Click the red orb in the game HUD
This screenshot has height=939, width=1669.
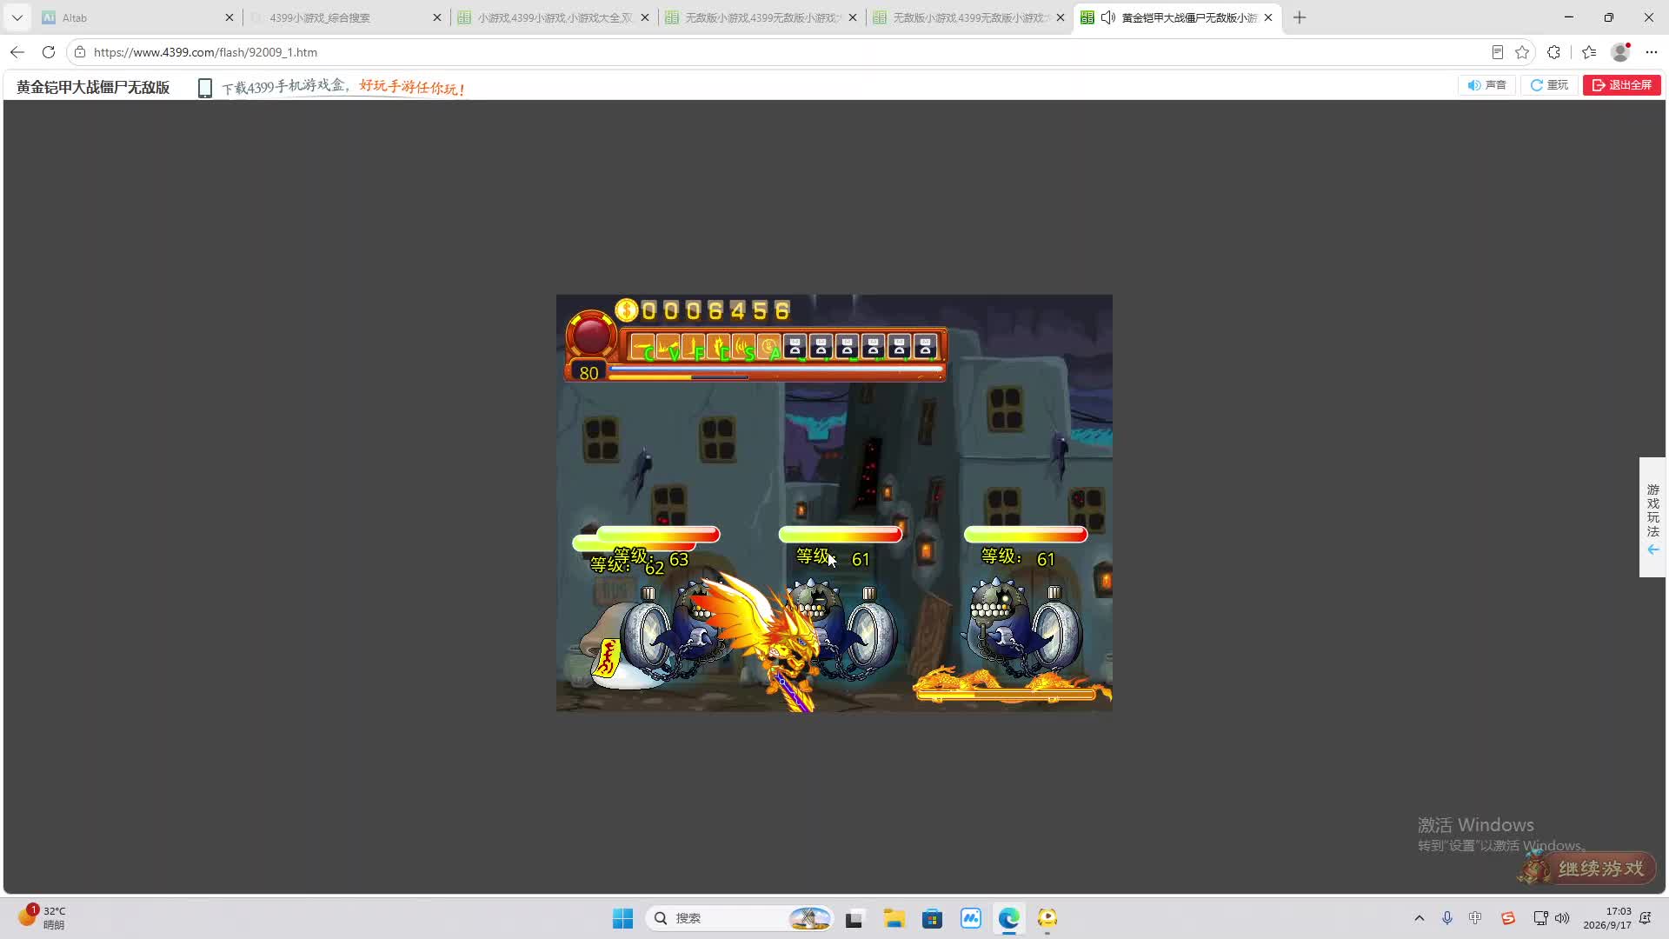point(591,335)
